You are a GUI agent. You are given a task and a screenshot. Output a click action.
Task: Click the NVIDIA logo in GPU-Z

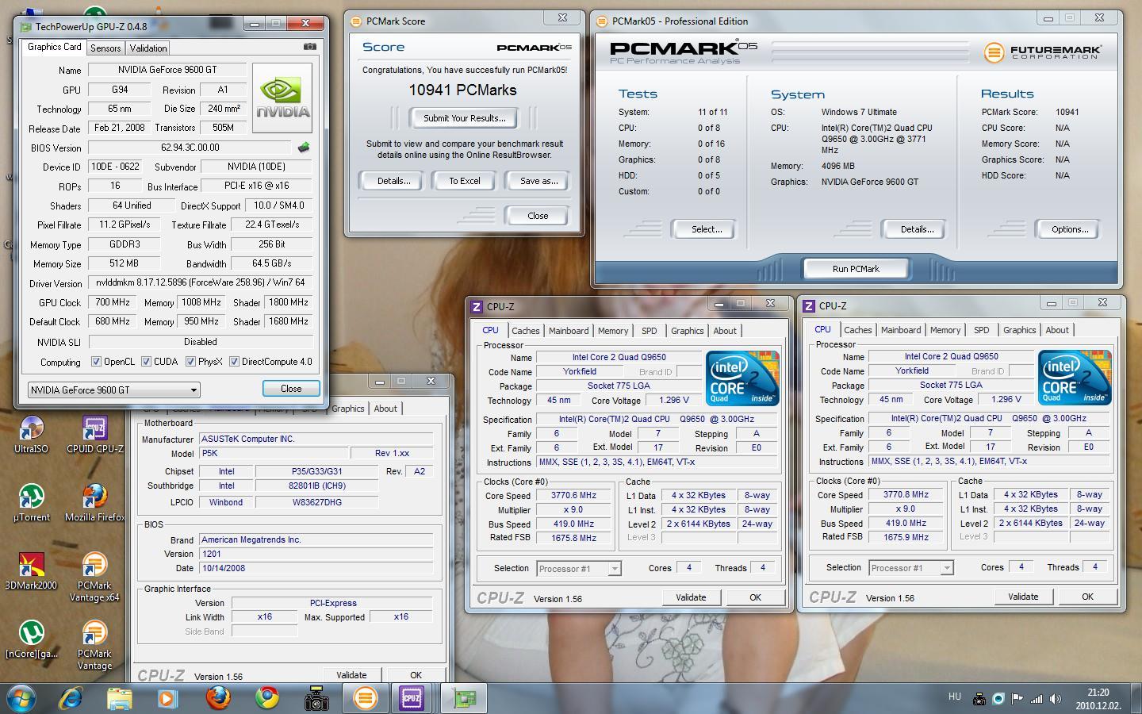pos(282,98)
